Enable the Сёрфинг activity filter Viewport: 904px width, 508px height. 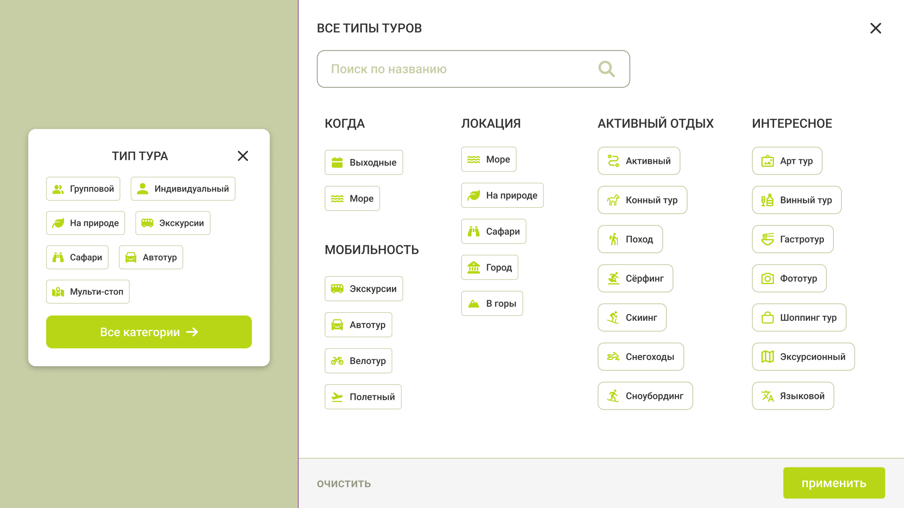[635, 278]
